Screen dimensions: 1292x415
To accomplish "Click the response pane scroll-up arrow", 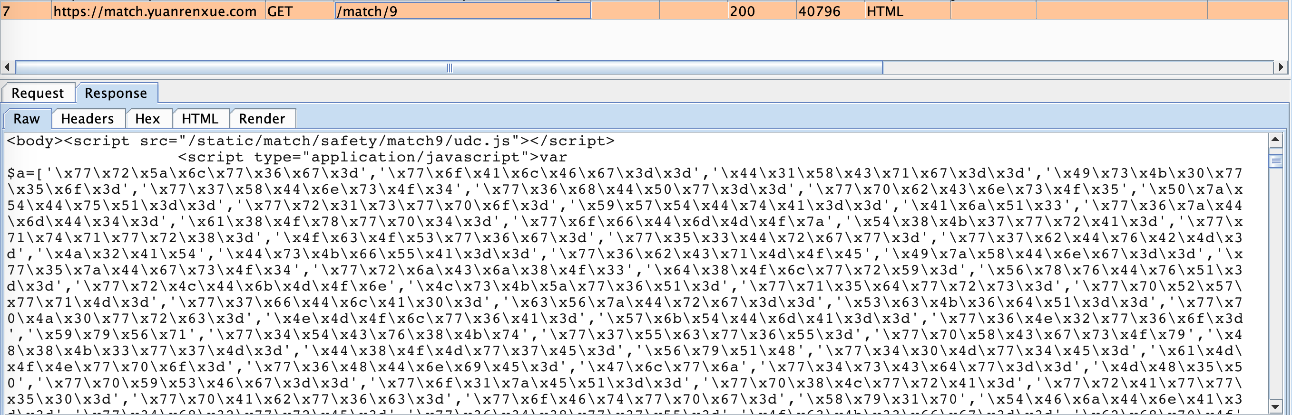I will click(1276, 139).
